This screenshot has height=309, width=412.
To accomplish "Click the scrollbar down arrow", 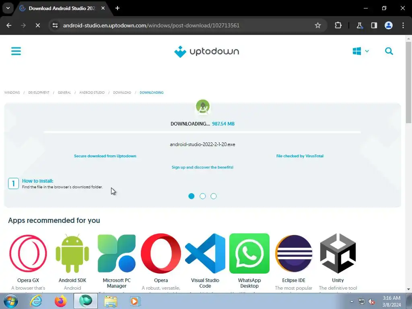I will coord(408,289).
